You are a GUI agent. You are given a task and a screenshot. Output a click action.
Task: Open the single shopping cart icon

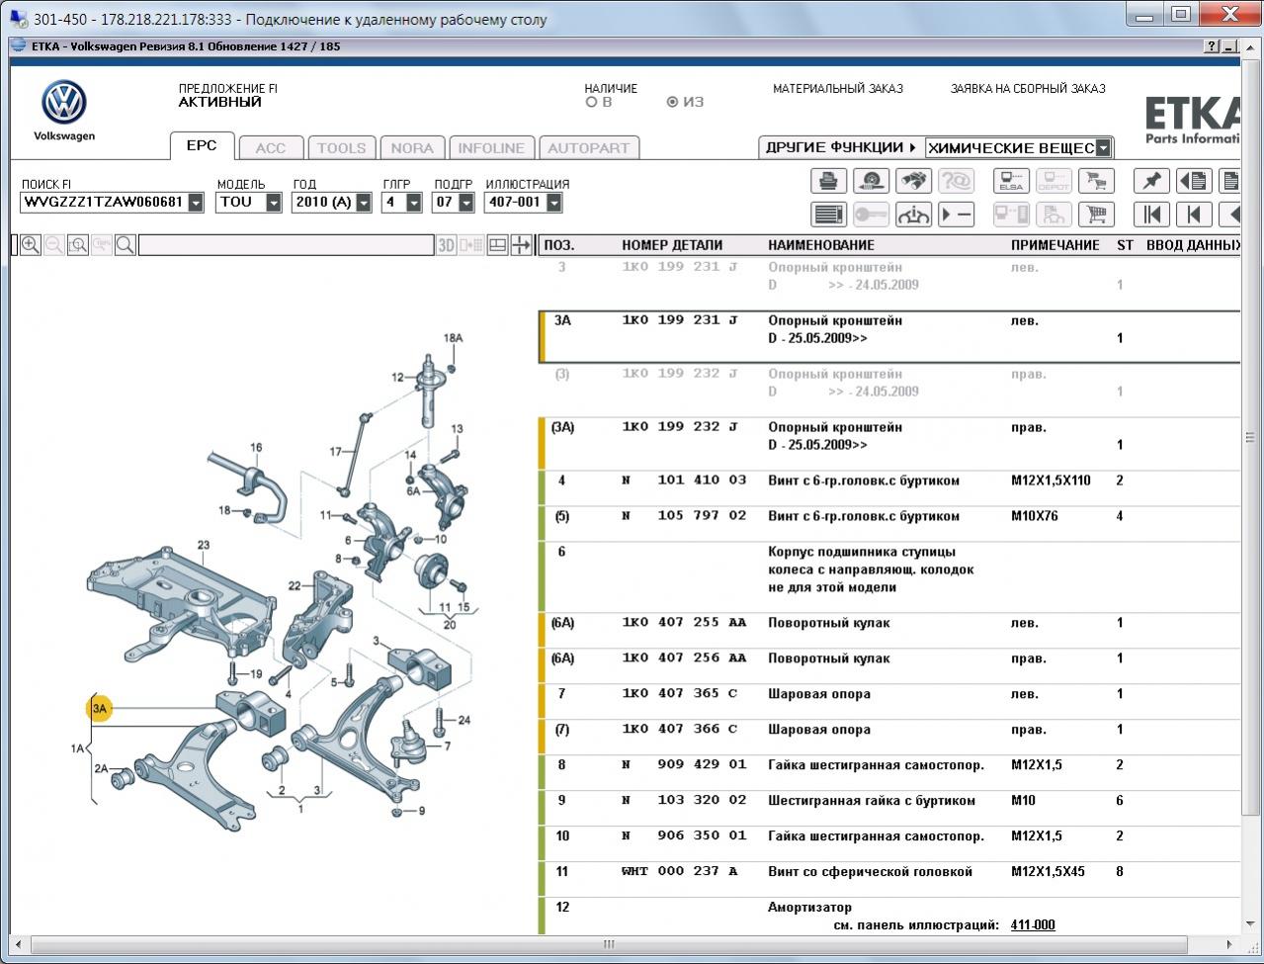(x=1096, y=214)
